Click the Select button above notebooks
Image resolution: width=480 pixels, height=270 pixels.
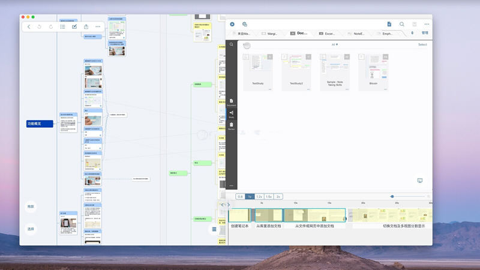tap(422, 44)
